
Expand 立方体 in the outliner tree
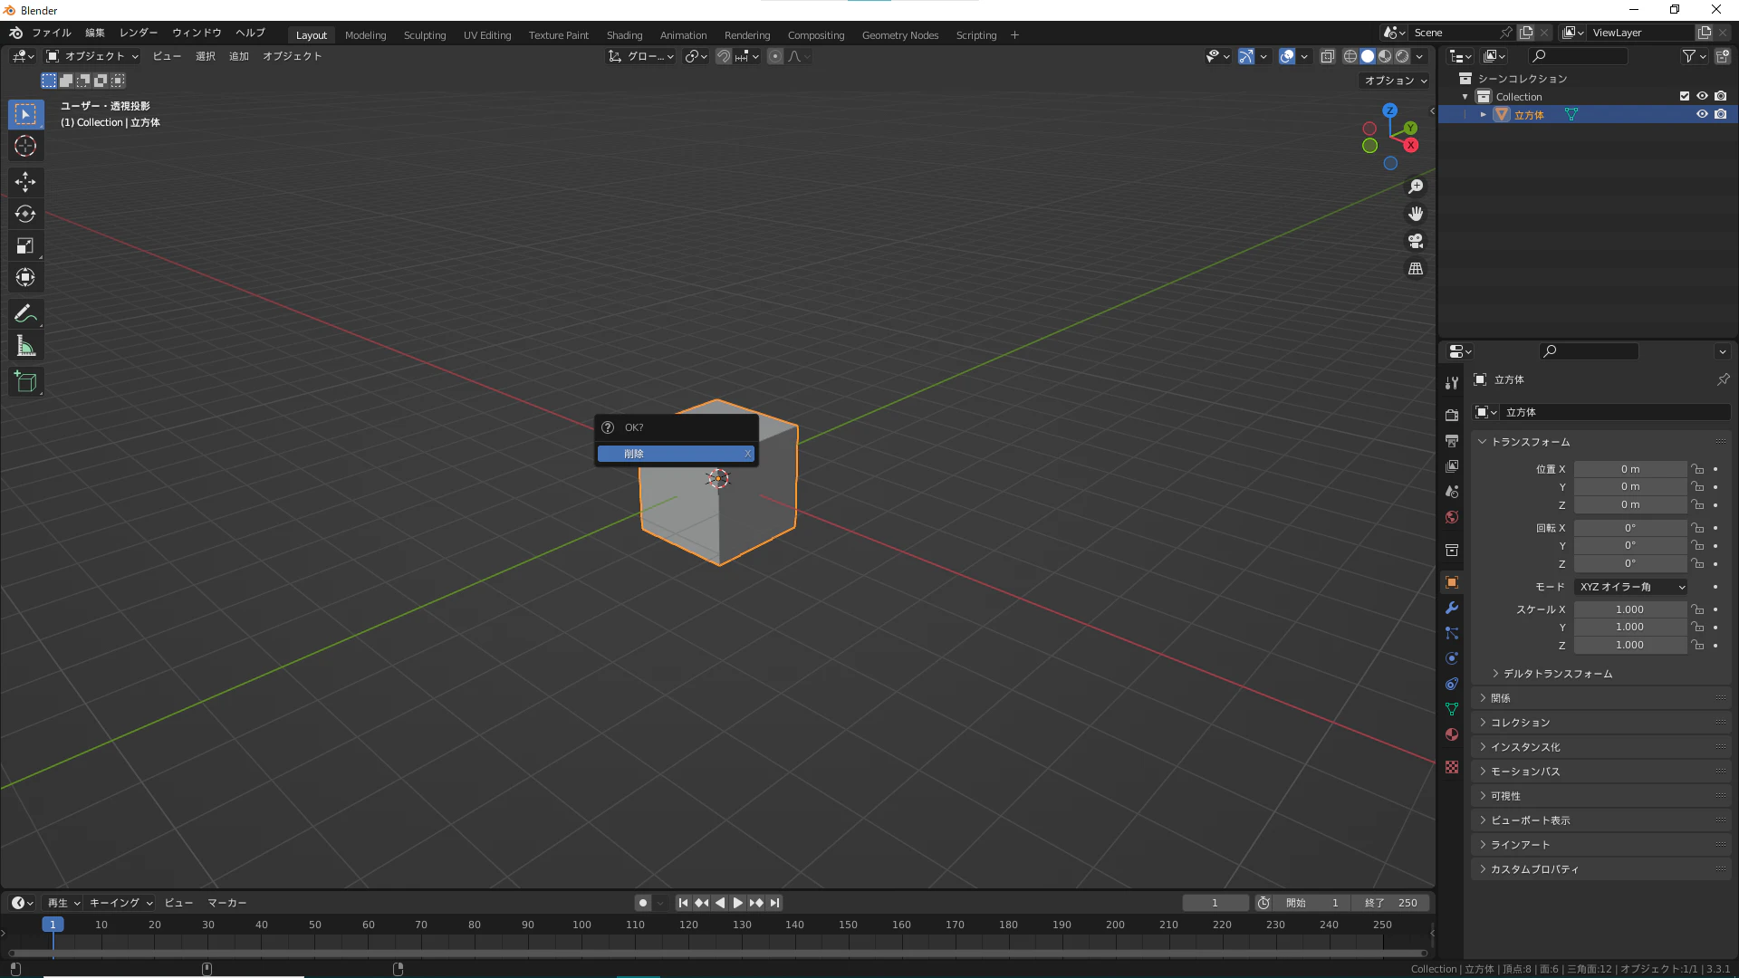1484,115
